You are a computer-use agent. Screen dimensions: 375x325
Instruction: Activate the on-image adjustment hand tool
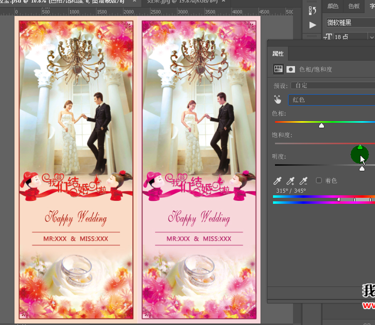277,99
